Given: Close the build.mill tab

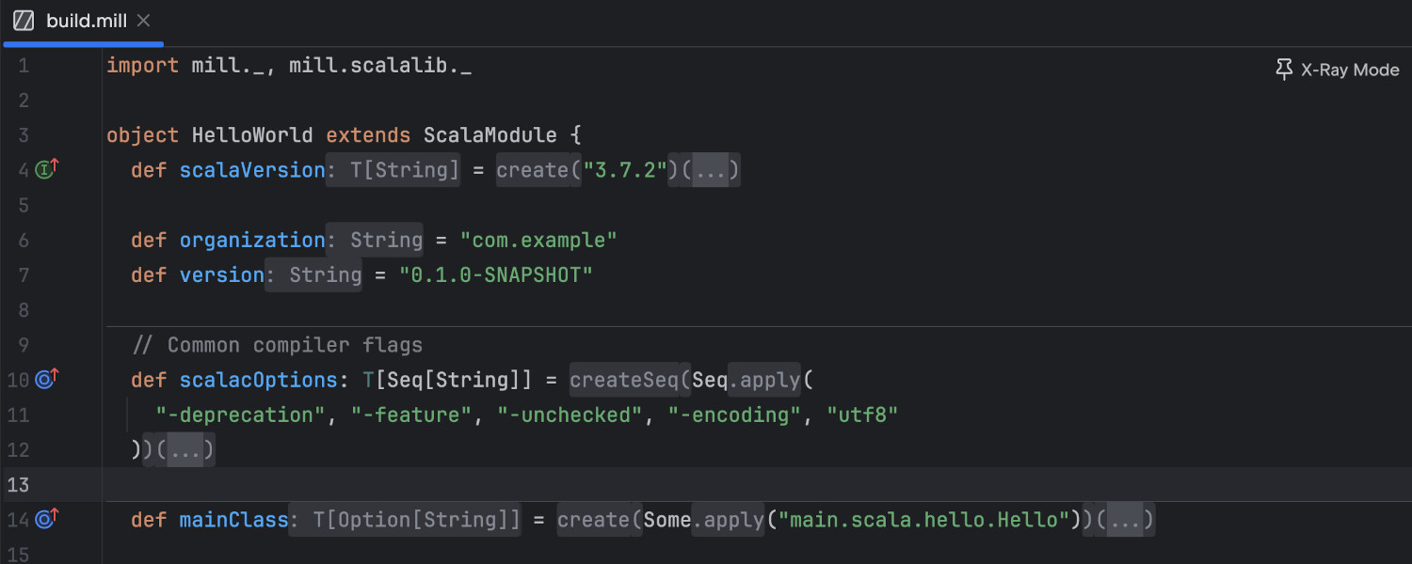Looking at the screenshot, I should (143, 20).
